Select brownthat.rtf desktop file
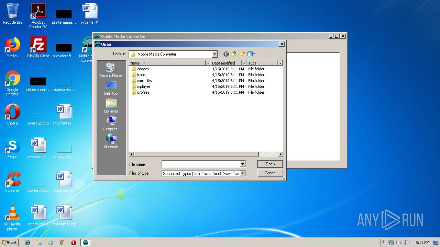 point(64,215)
